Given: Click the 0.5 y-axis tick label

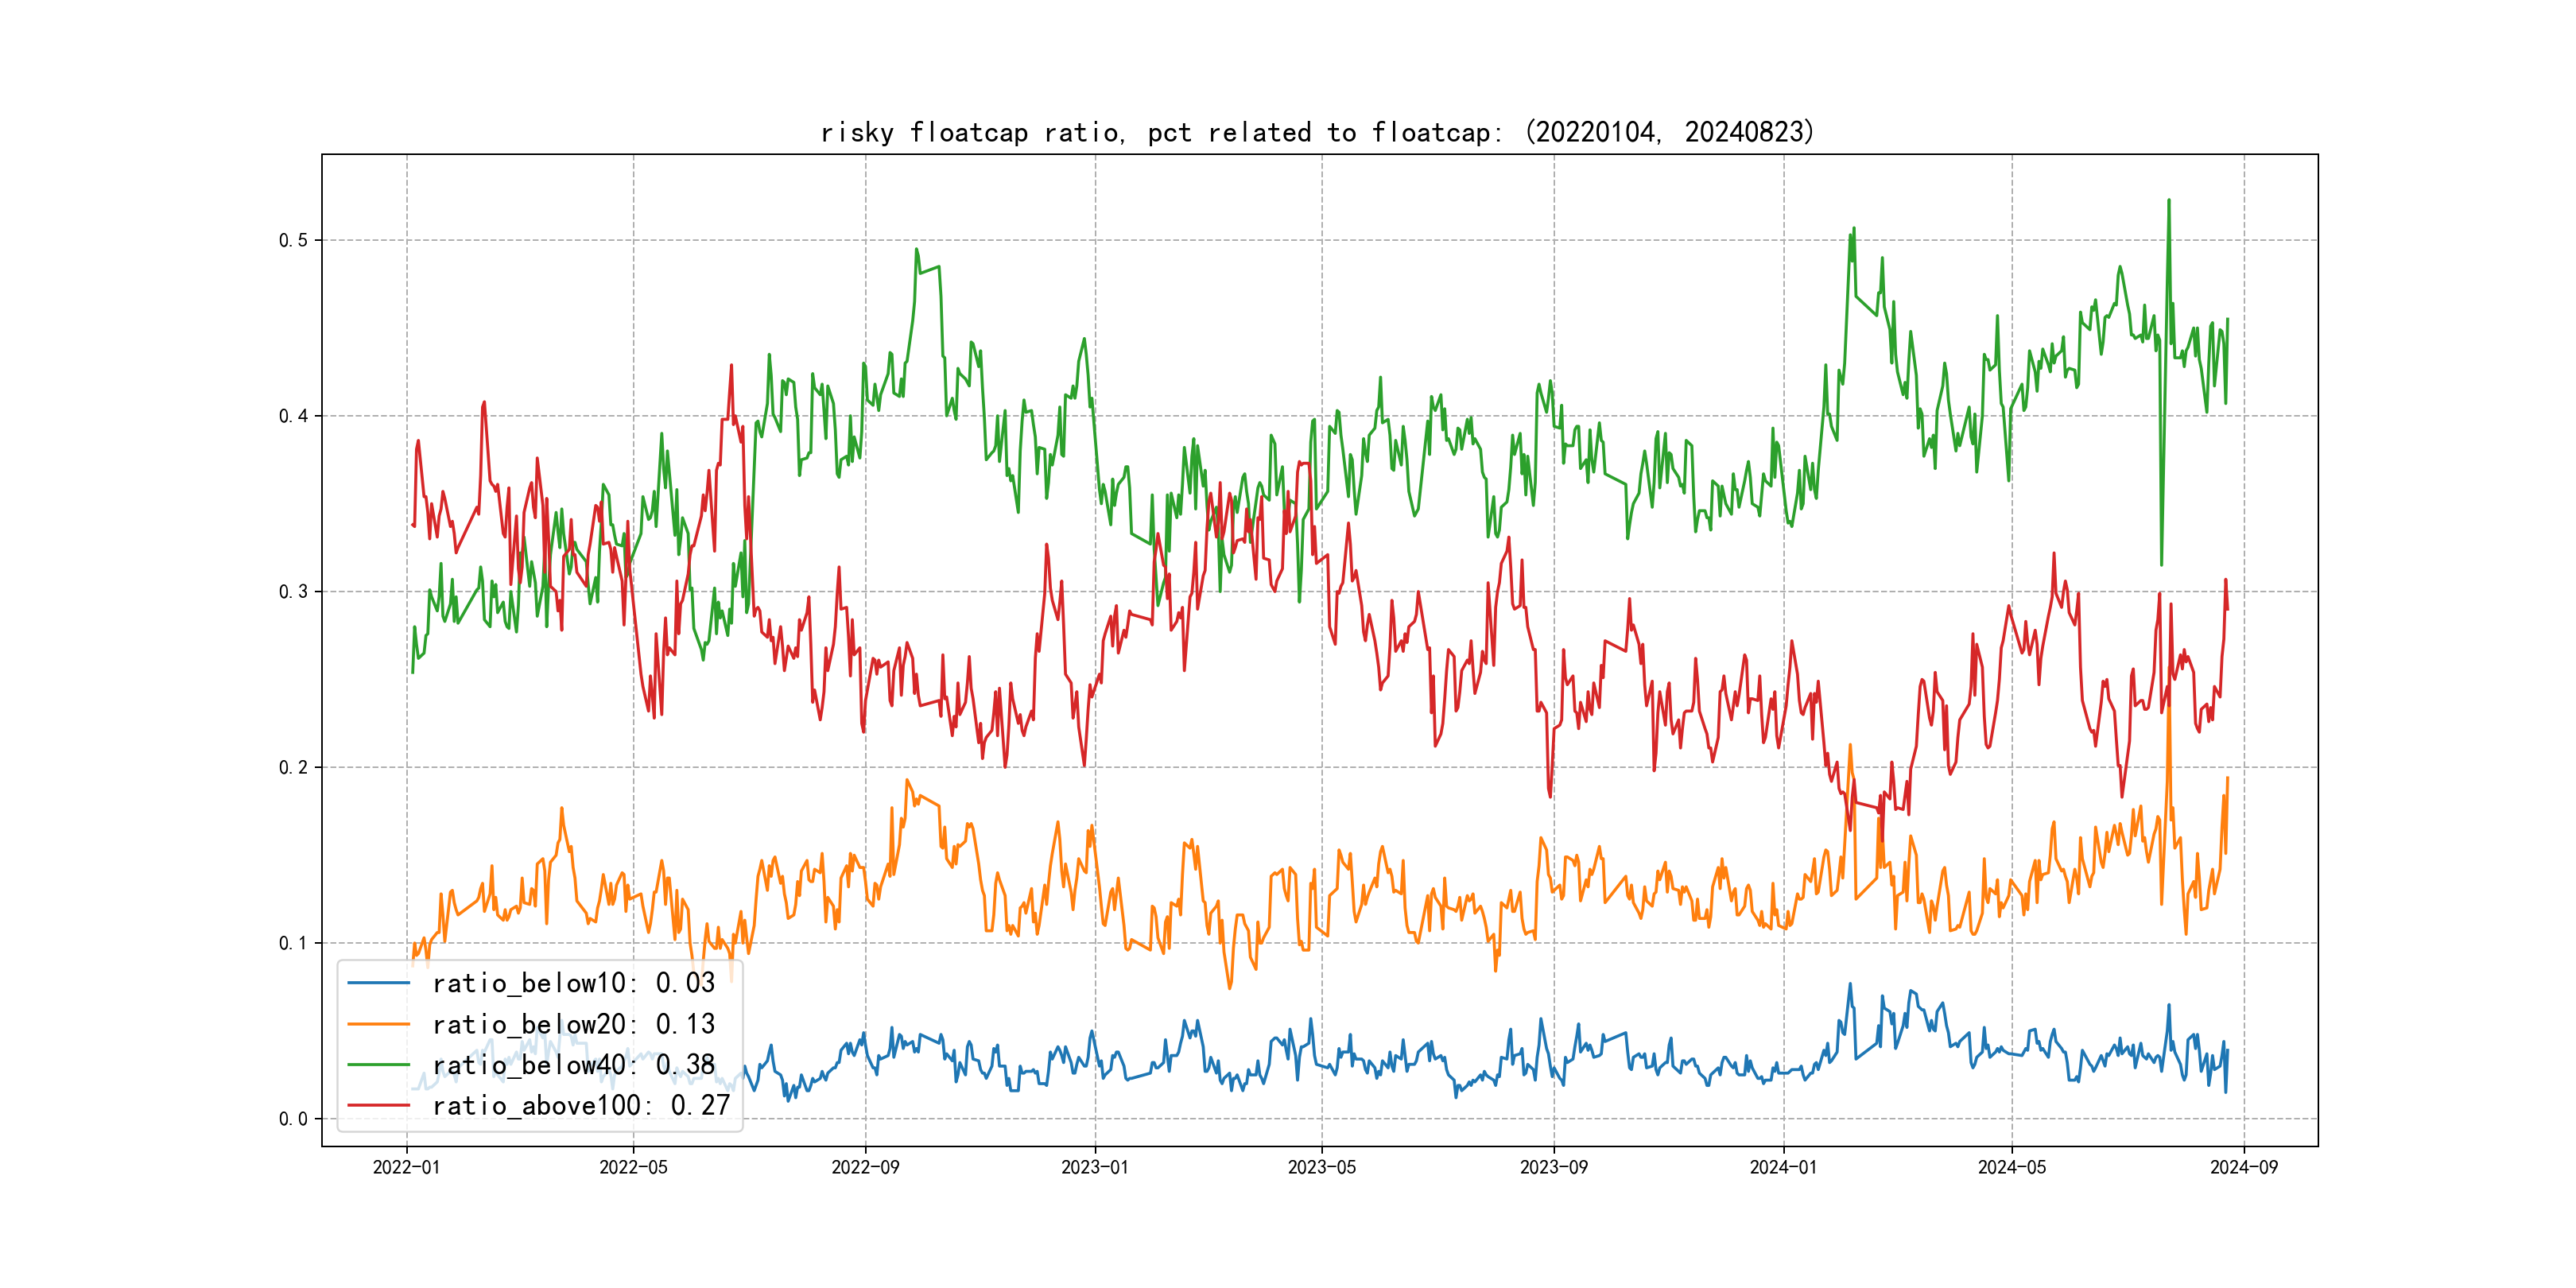Looking at the screenshot, I should coord(293,240).
